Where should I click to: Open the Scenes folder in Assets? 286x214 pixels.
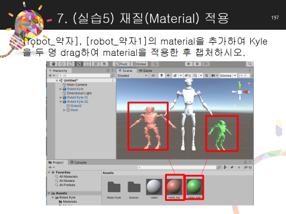pos(134,190)
